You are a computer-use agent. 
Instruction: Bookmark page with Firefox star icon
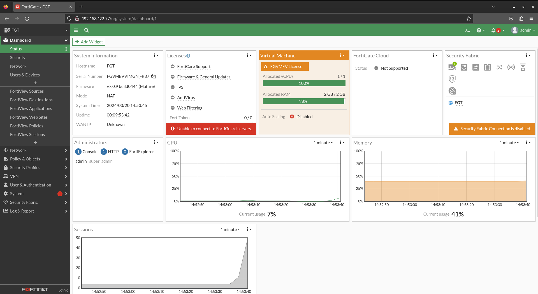coord(469,19)
